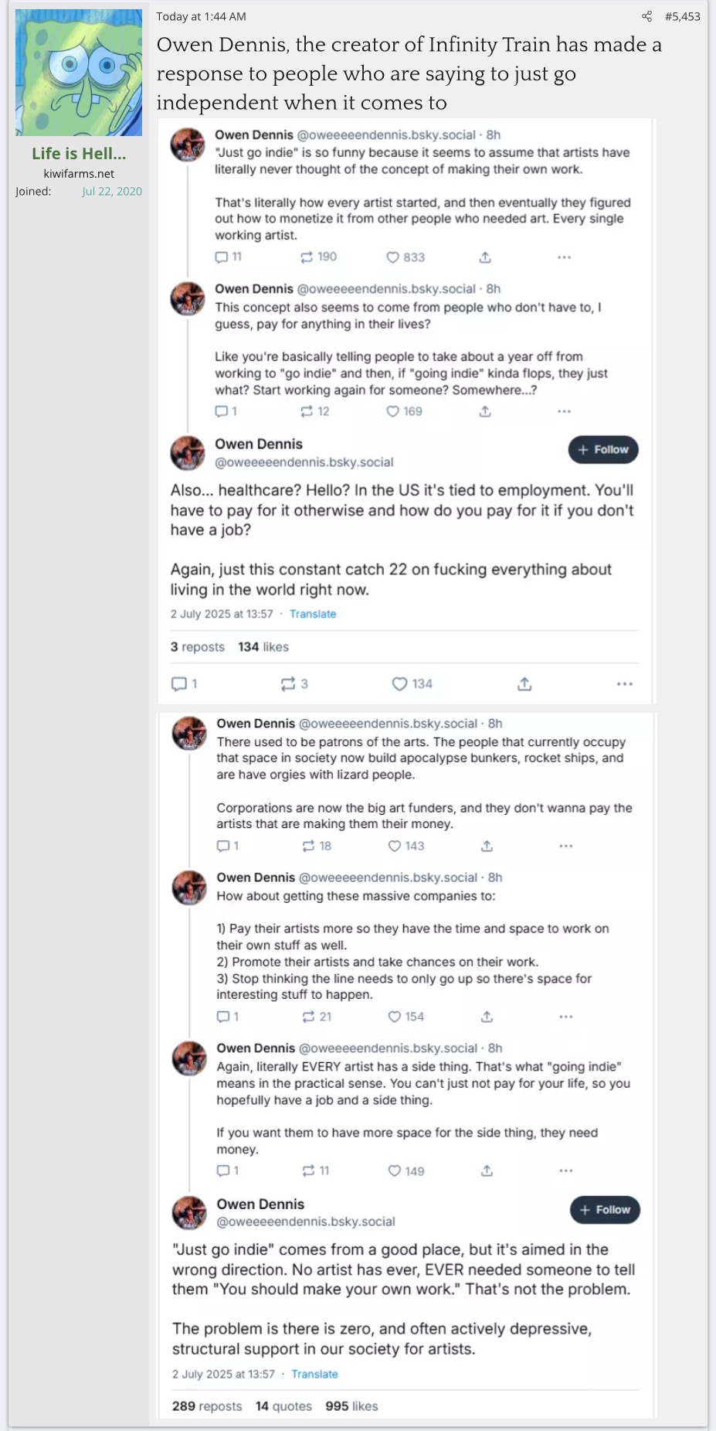
Task: Open more options on the 169-likes post
Action: (x=564, y=411)
